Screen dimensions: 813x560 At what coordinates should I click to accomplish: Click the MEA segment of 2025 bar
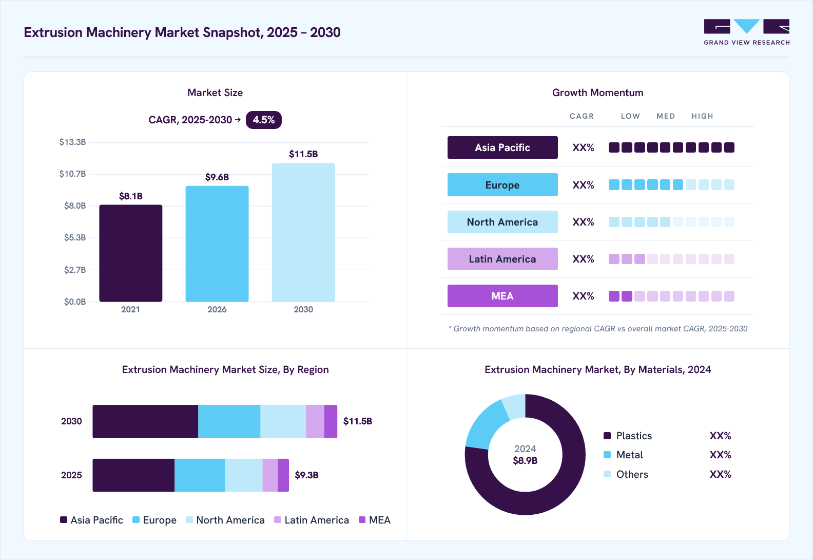[283, 475]
